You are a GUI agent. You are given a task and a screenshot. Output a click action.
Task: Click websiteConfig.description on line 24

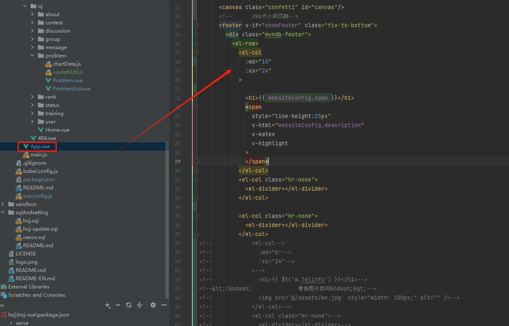click(x=319, y=125)
